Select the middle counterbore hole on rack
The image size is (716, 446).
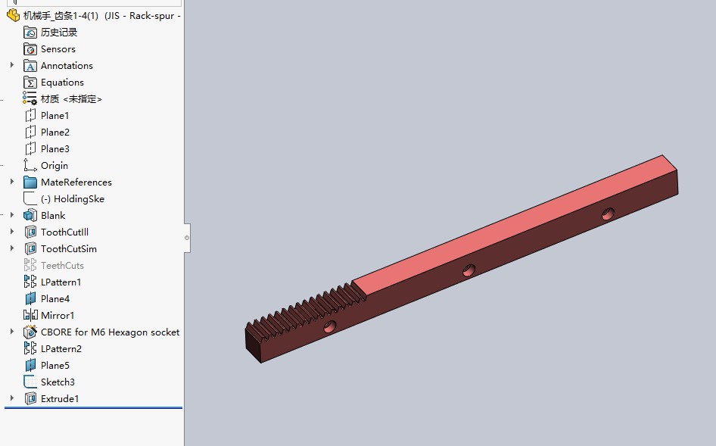pyautogui.click(x=469, y=270)
